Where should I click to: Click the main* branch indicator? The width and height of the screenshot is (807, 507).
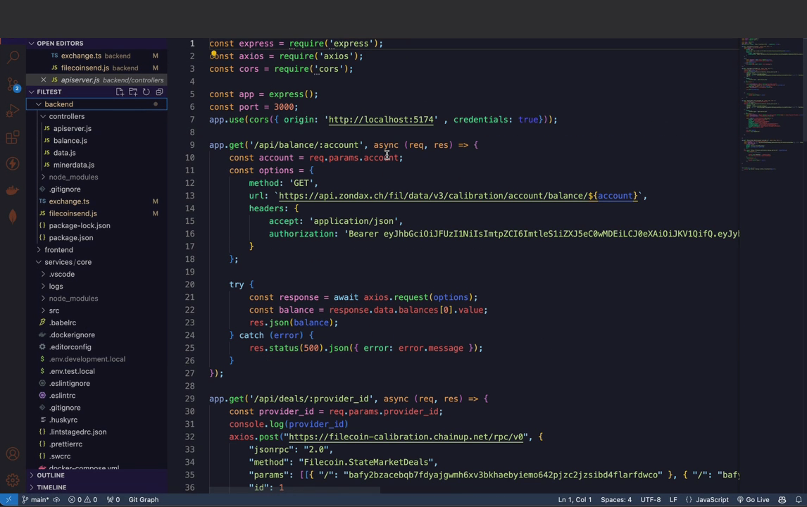(35, 500)
